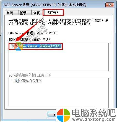The height and width of the screenshot is (122, 117).
Task: Expand the SQL Server (MSSQLSERVER) tree node
Action: [x=12, y=46]
